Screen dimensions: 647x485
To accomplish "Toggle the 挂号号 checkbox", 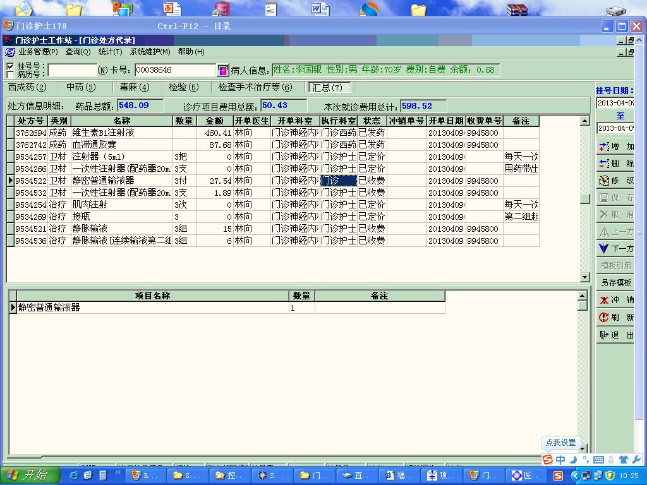I will [x=10, y=66].
